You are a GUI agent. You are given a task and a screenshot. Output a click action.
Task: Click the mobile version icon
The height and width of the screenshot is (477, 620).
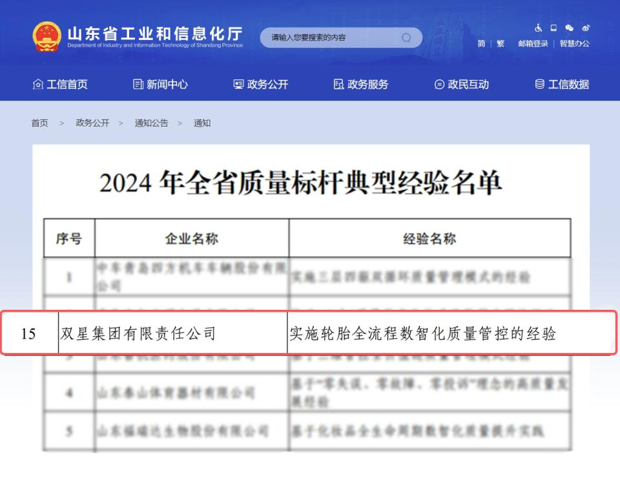[553, 28]
